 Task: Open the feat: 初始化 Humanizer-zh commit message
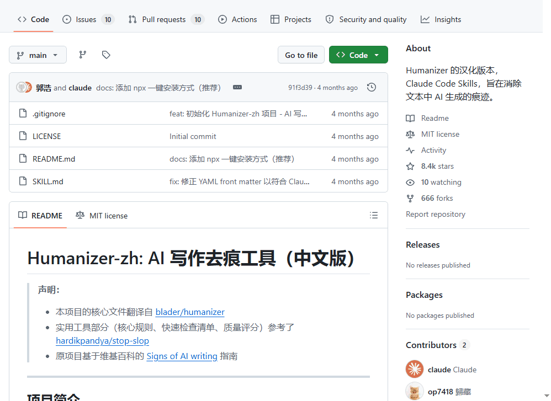pos(239,114)
